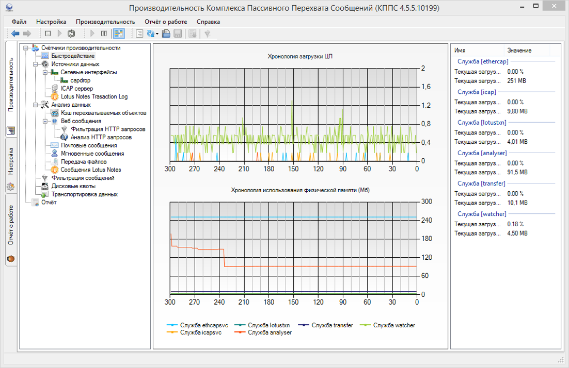
Task: Collapse the Анализ данных tree node
Action: pos(36,105)
